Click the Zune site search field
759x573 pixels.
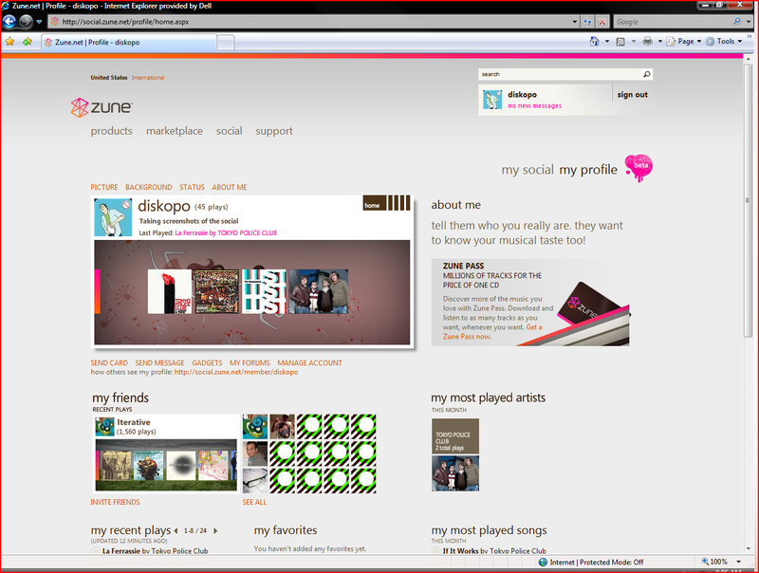click(x=560, y=74)
